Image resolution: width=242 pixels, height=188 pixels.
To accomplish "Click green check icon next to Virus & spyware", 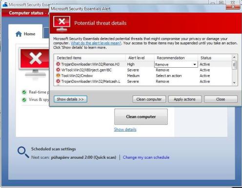I will pyautogui.click(x=24, y=100).
